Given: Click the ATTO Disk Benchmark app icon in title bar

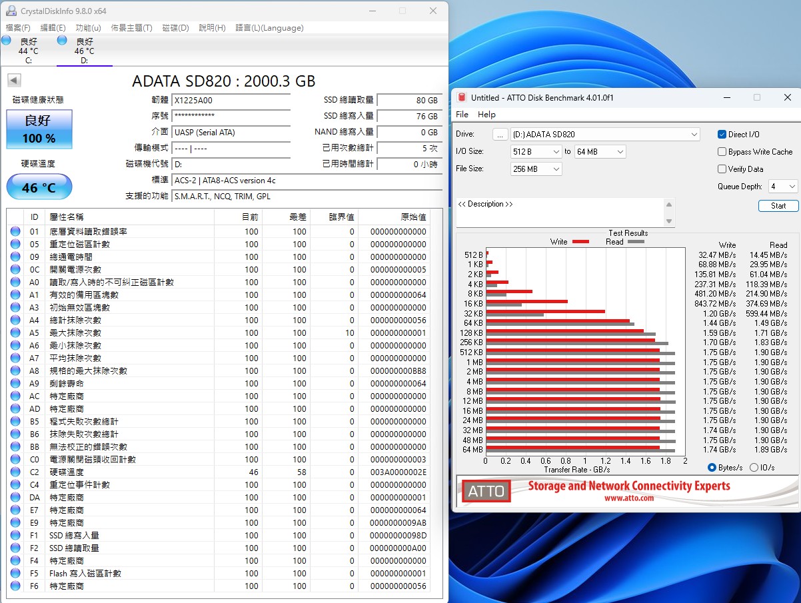Looking at the screenshot, I should (x=462, y=97).
